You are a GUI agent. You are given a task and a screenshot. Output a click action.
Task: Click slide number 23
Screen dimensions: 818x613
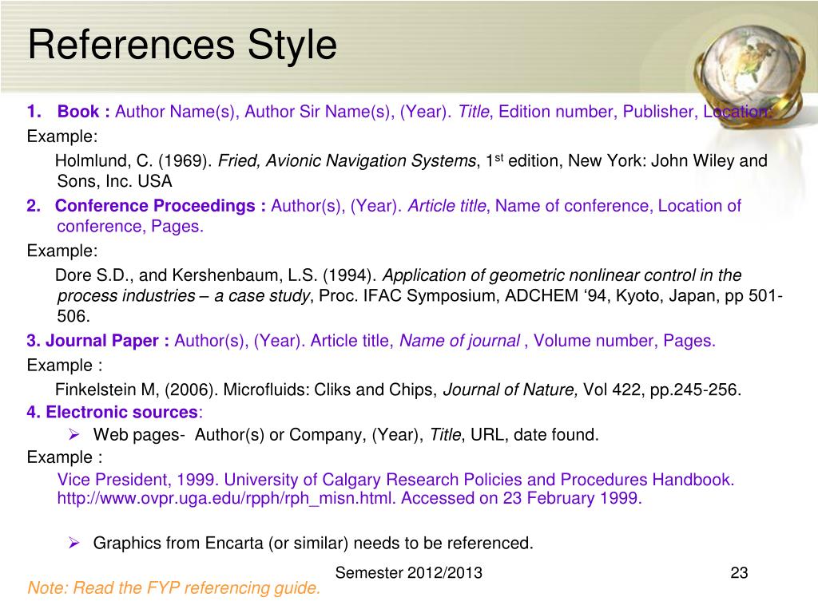coord(739,572)
